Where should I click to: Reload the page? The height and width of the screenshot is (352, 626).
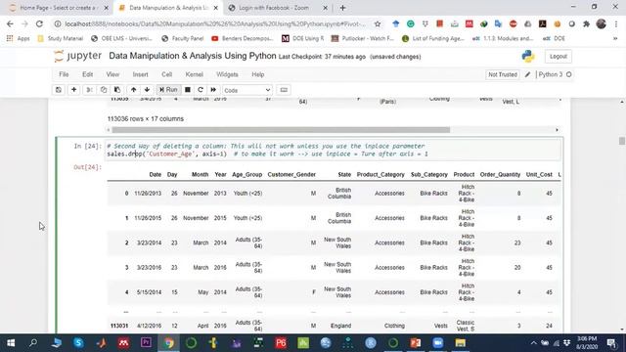(39, 23)
